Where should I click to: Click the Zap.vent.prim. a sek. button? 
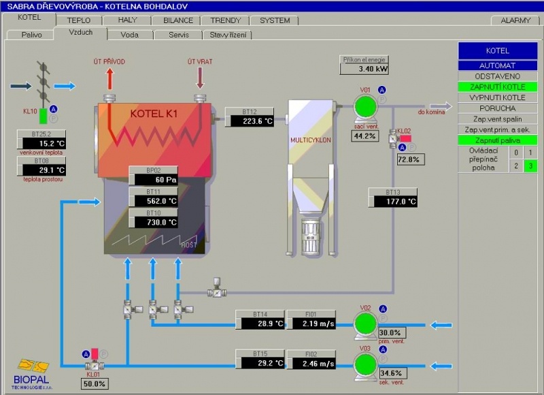[x=498, y=130]
